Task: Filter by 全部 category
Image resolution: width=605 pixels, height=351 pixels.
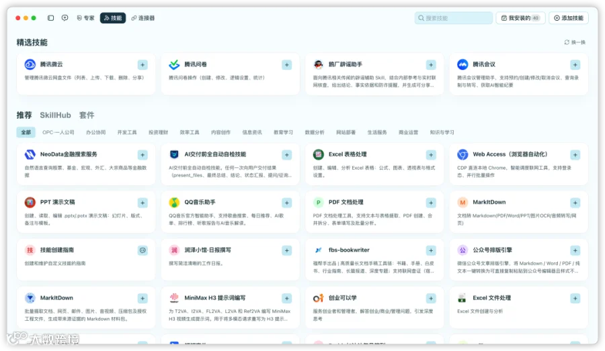Action: tap(26, 132)
